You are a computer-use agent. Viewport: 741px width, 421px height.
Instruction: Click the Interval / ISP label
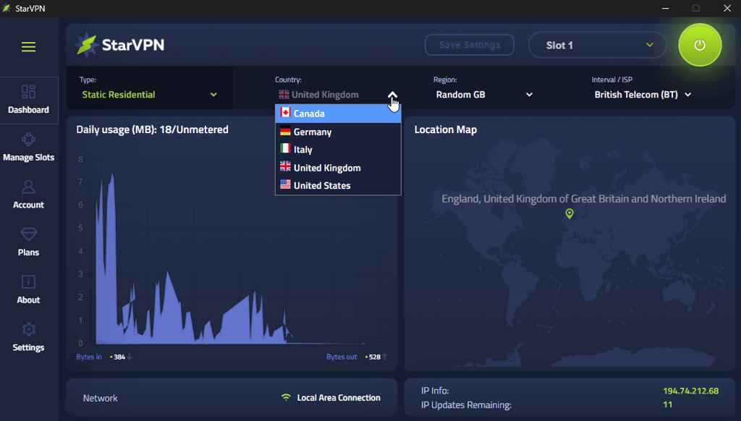(612, 80)
